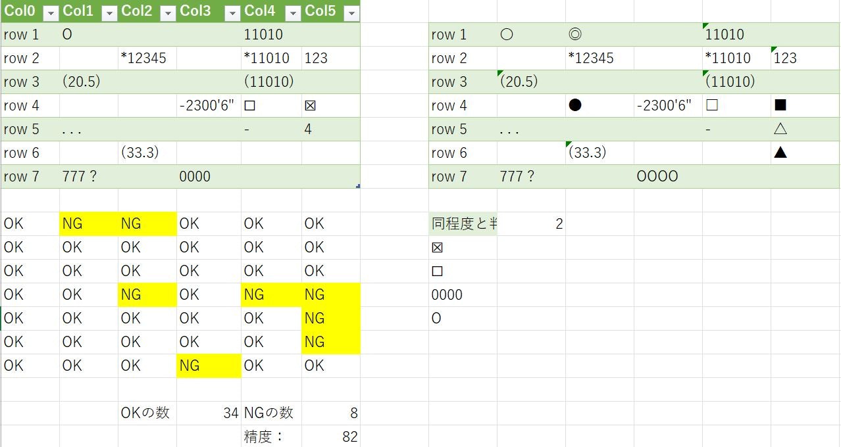
Task: Select the yellow NG cell in bottom result row
Action: point(209,365)
